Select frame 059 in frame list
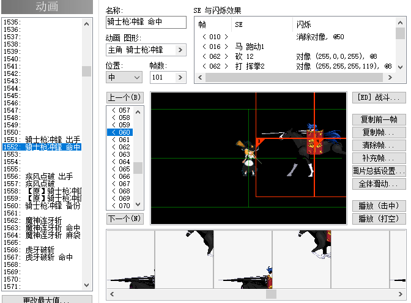This screenshot has width=411, height=303. (x=120, y=125)
